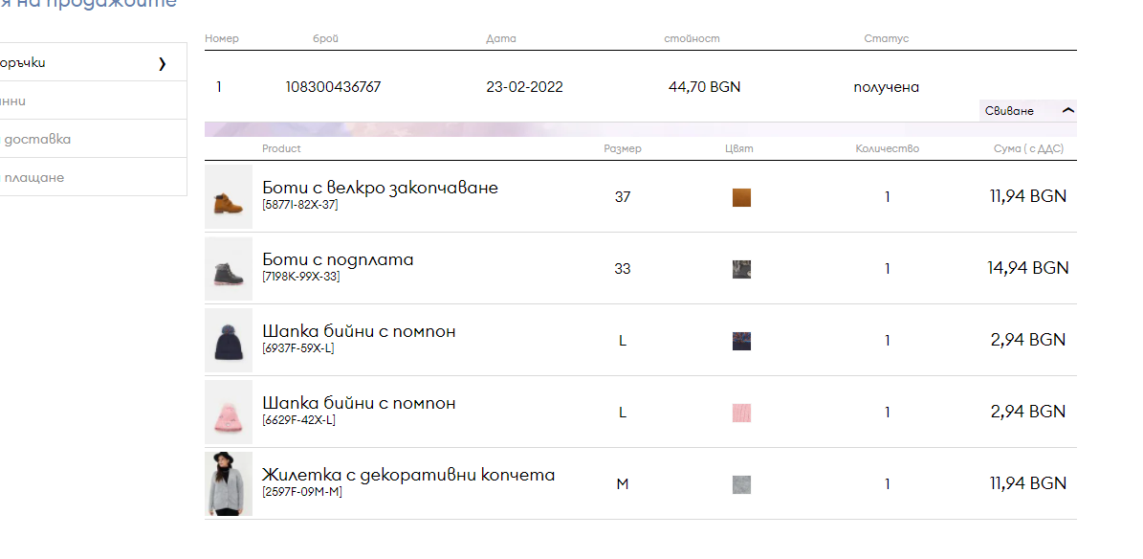Viewport: 1143px width, 559px height.
Task: Open the 'Боти с подплата' product link
Action: click(338, 259)
